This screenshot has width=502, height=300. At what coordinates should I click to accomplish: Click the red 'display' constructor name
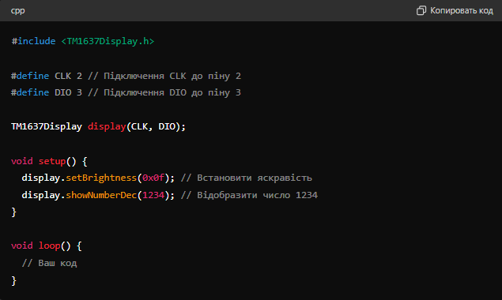pyautogui.click(x=107, y=126)
